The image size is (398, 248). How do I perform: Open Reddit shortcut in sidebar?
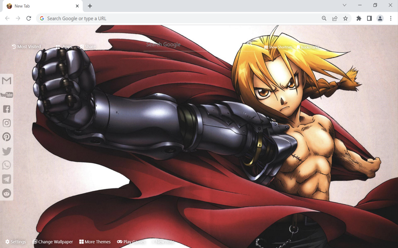(x=7, y=193)
